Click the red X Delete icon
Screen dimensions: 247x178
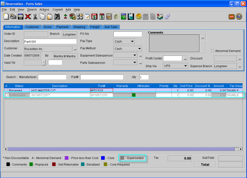pos(28,17)
